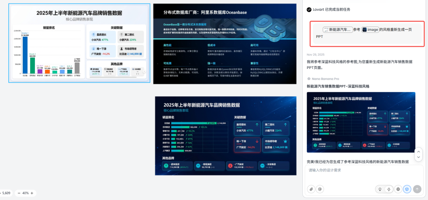Zoom out with the minus button
The image size is (428, 200).
(x=19, y=193)
